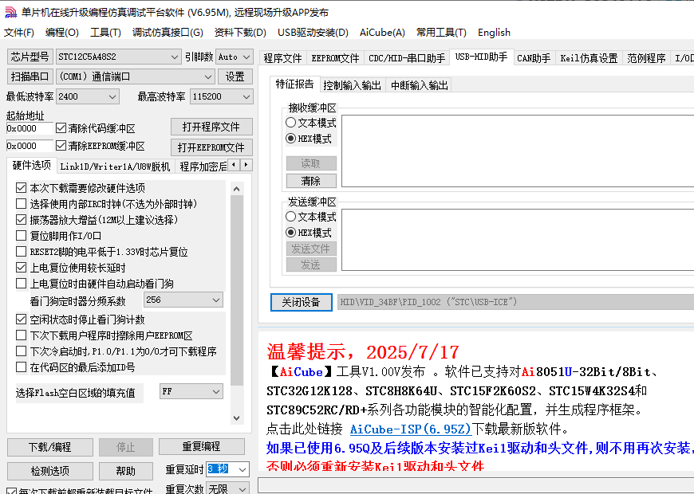
Task: Switch to CAN助手 tab
Action: 534,58
